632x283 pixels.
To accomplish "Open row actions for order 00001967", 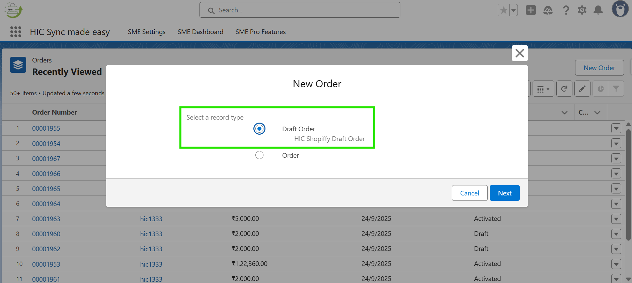I will coord(616,158).
